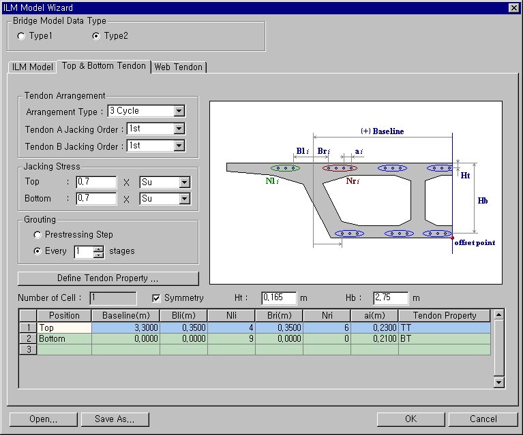Viewport: 523px width, 435px height.
Task: Toggle the Symmetry checkbox
Action: point(156,298)
